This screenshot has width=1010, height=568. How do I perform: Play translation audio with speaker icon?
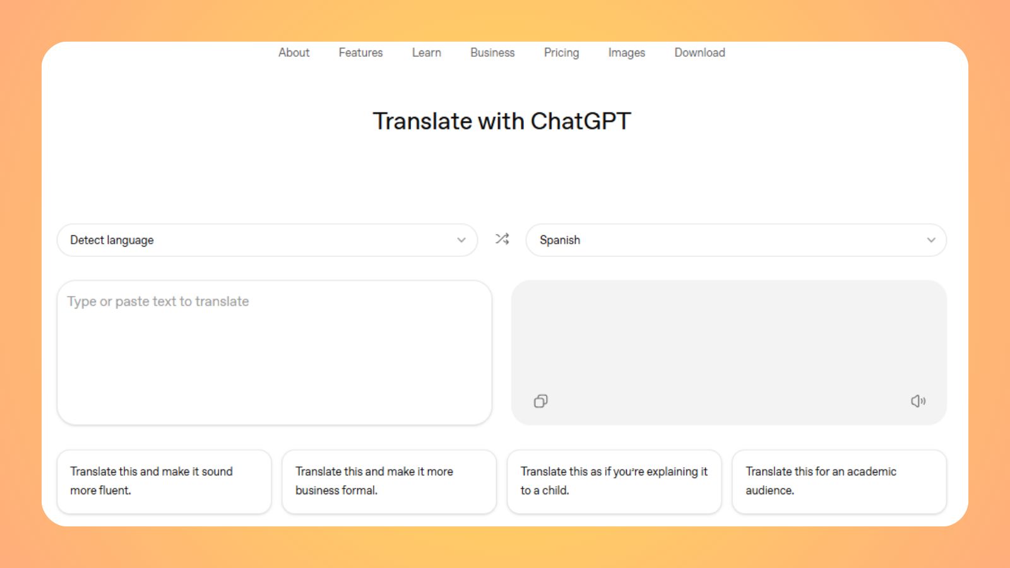point(918,401)
